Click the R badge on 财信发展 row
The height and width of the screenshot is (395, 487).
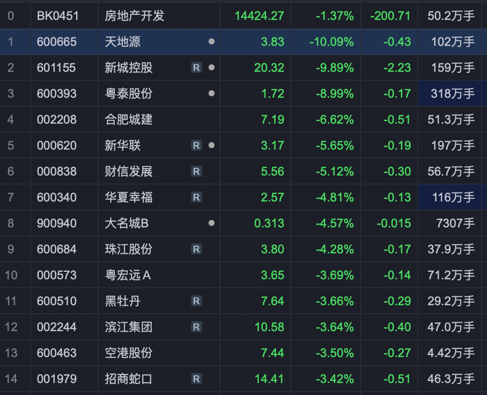click(x=196, y=171)
